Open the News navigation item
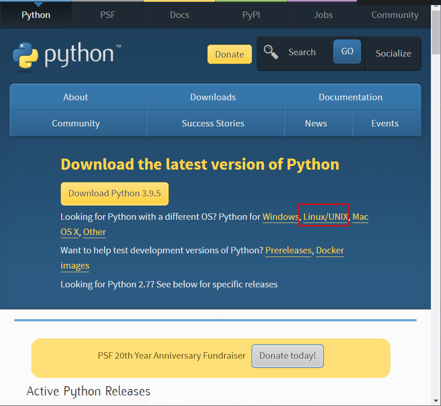This screenshot has height=406, width=441. (318, 123)
